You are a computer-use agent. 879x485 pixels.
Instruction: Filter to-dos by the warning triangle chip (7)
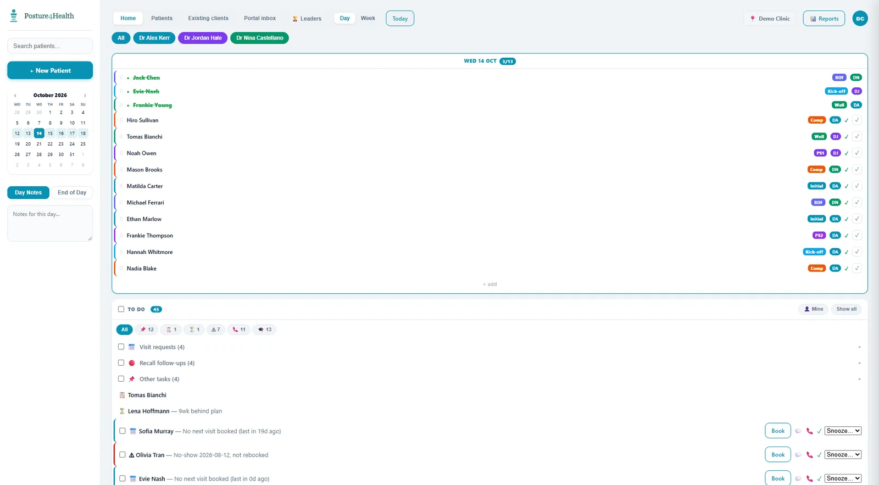click(215, 330)
